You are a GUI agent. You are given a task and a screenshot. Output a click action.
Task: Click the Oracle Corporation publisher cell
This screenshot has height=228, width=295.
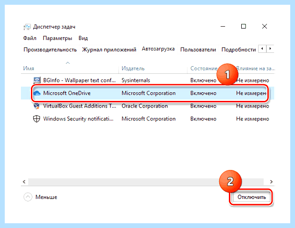coord(145,106)
